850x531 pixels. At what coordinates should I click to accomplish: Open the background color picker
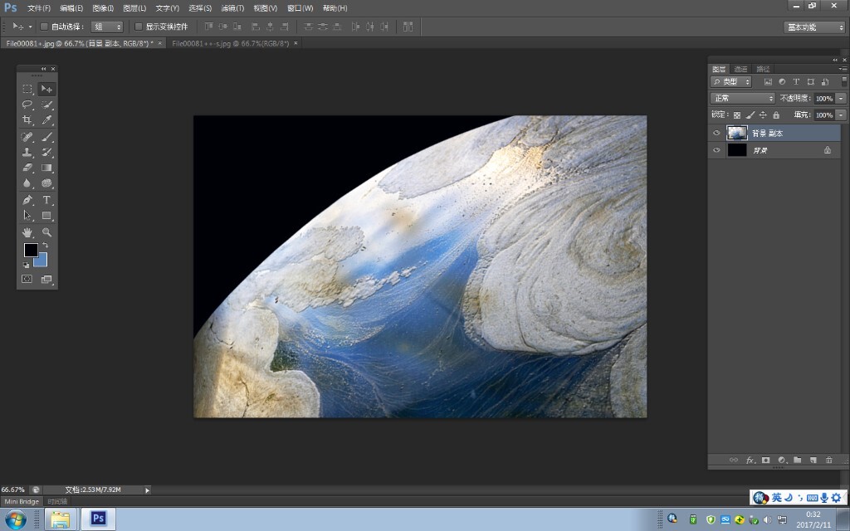pyautogui.click(x=42, y=262)
